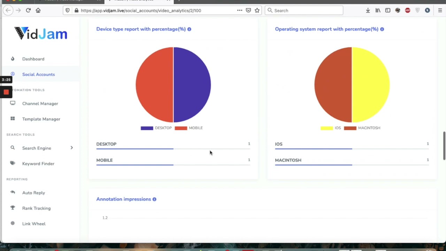
Task: Open Channel Manager
Action: pyautogui.click(x=40, y=104)
